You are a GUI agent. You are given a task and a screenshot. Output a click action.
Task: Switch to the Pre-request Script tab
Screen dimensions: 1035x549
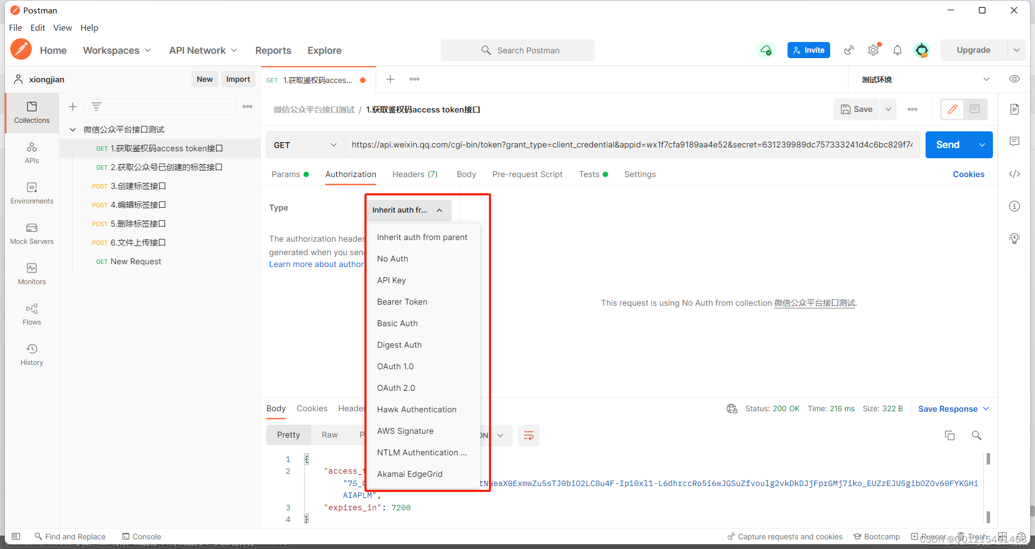pyautogui.click(x=527, y=174)
